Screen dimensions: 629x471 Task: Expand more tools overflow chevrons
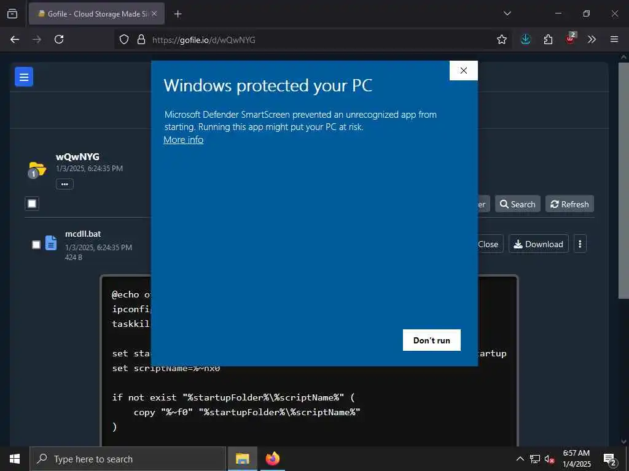point(592,39)
